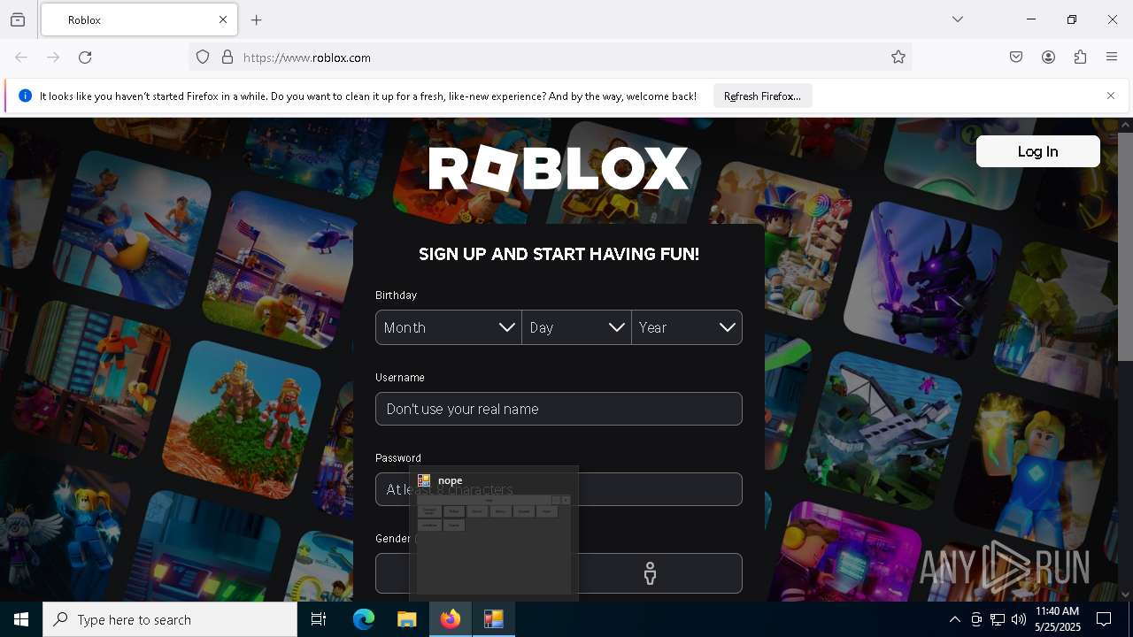1133x637 pixels.
Task: Click the Refresh Firefox button
Action: click(x=762, y=96)
